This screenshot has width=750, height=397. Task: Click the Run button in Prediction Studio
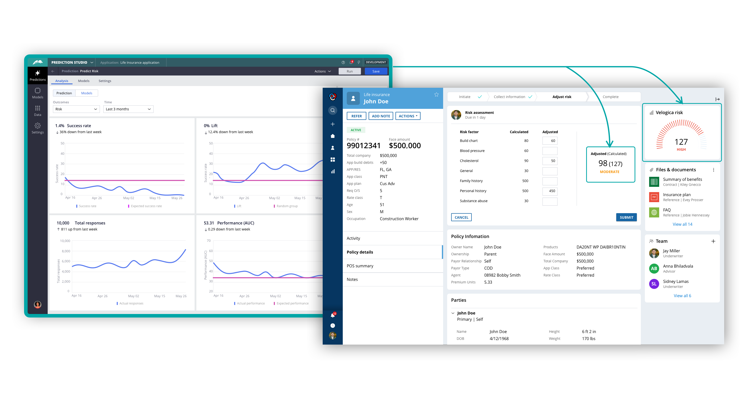coord(349,71)
